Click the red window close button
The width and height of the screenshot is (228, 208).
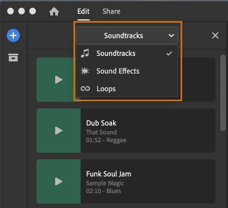[x=10, y=11]
